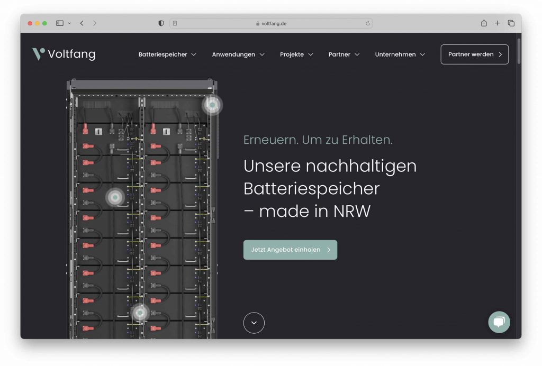Click the Safari share icon
542x366 pixels.
483,23
